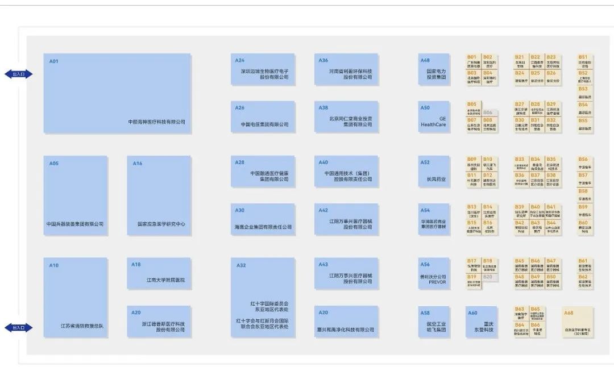Choose booth A38 北京同仁堂商业投资

pyautogui.click(x=346, y=117)
